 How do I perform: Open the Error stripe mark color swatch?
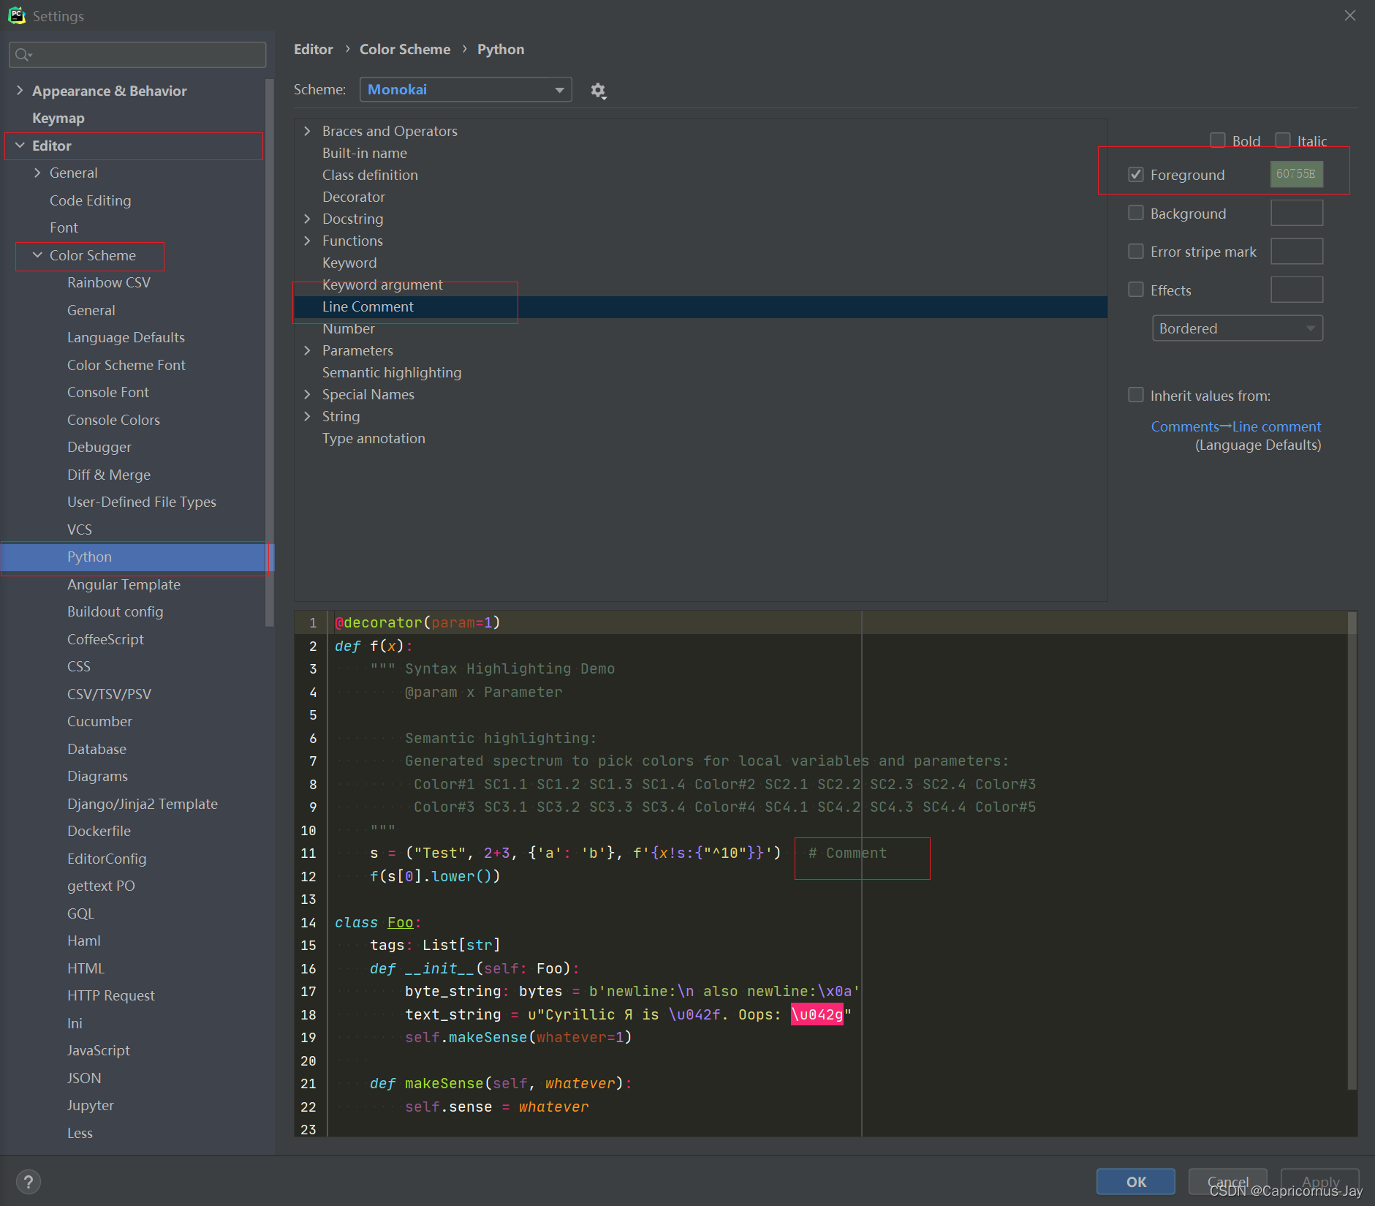1296,252
